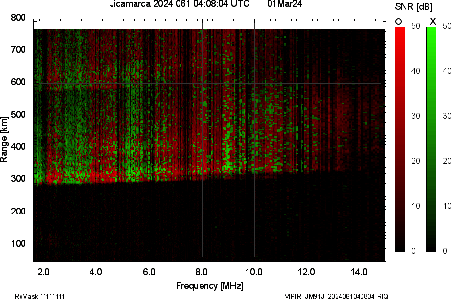Click the 'Frequency [MHz]' axis label

click(209, 285)
